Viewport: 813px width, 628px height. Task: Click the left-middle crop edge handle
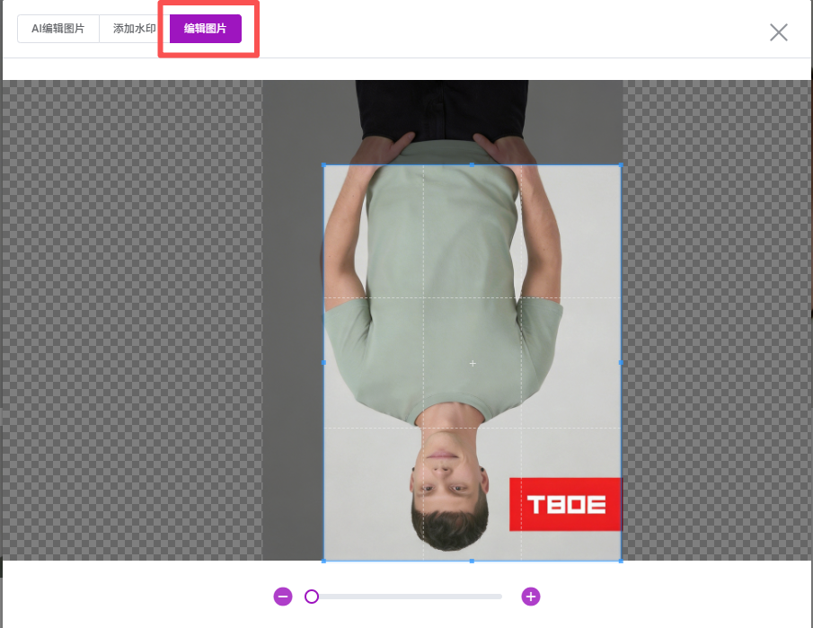pos(323,363)
